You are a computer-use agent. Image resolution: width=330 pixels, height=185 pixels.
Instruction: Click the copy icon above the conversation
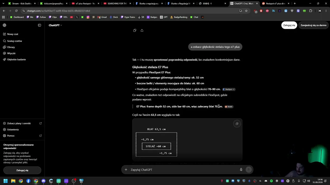135,30
